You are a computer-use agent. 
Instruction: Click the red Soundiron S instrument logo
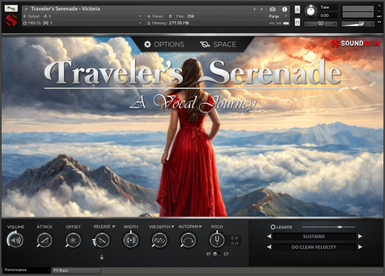point(11,20)
